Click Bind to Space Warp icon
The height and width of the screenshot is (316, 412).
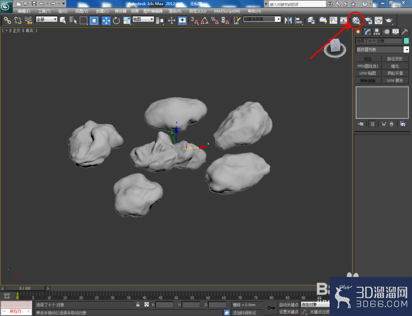pyautogui.click(x=28, y=20)
